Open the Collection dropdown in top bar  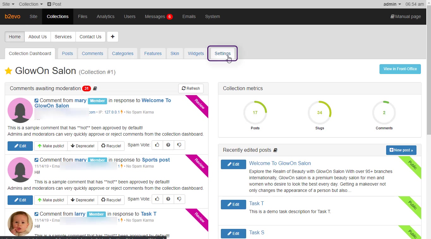(31, 4)
